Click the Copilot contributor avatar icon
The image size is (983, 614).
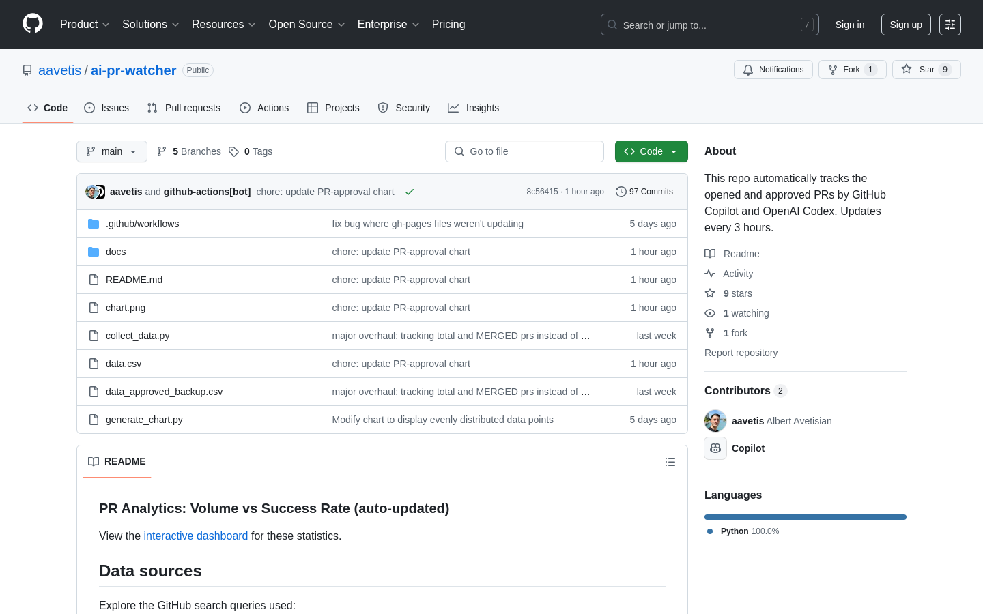(715, 448)
